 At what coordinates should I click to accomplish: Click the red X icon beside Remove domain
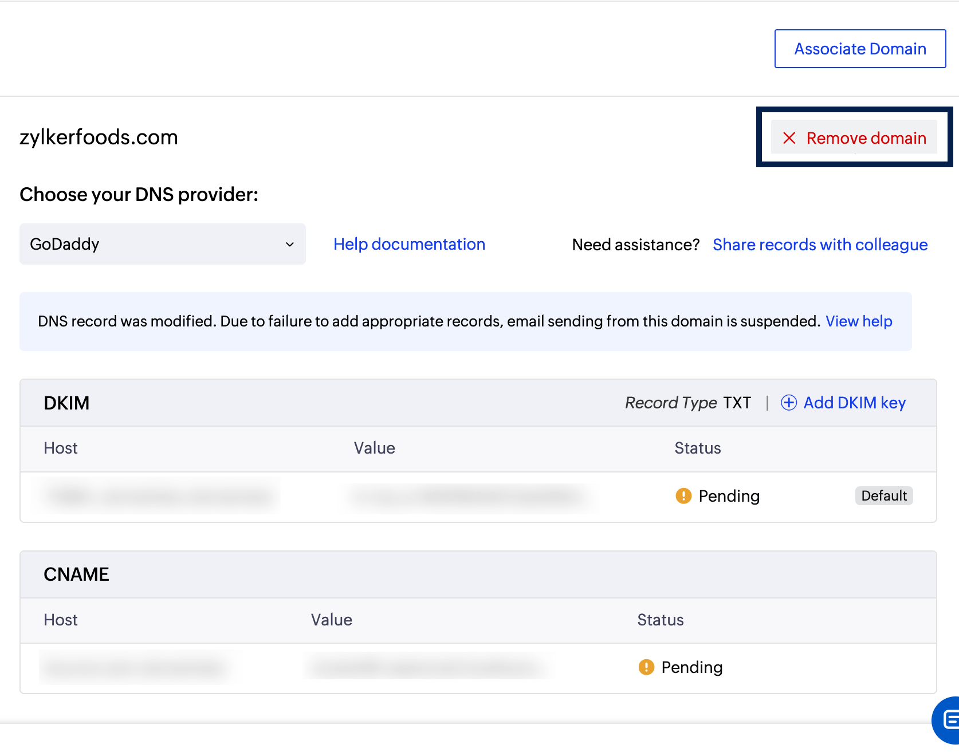pyautogui.click(x=790, y=138)
